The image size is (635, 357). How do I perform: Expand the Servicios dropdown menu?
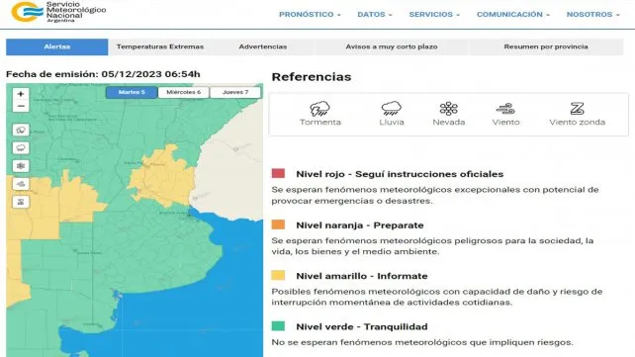click(x=434, y=14)
